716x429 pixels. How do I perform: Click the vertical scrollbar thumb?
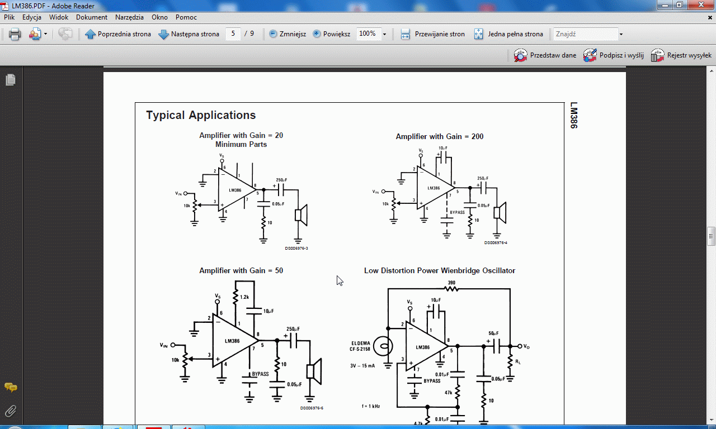coord(711,236)
